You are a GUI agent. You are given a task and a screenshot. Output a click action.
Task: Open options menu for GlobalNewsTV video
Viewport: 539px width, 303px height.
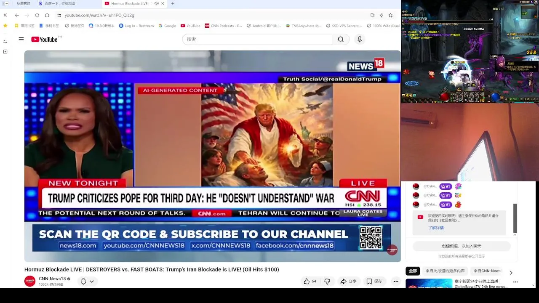coord(515,282)
